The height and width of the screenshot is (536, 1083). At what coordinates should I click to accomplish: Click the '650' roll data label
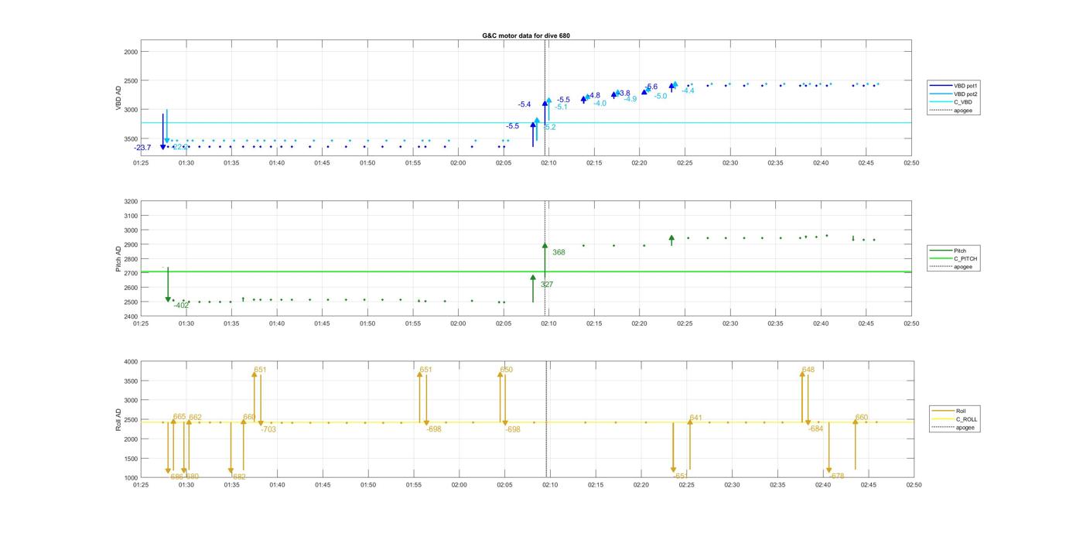[x=506, y=370]
